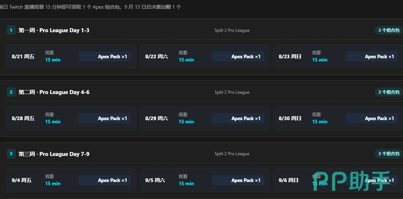Claim the Apex Pack ×1 for 8/30 周日
The image size is (403, 199).
(372, 118)
